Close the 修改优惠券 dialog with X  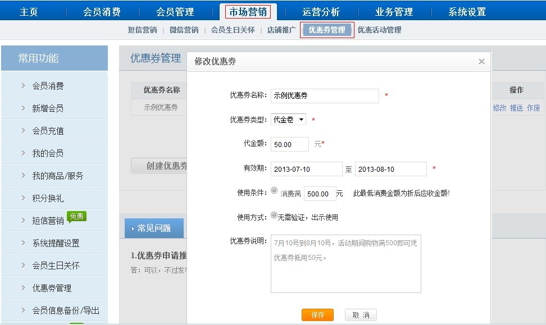coord(481,62)
